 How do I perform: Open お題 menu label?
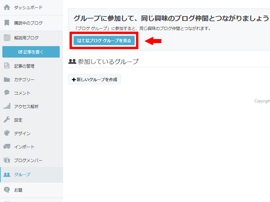coord(18,190)
